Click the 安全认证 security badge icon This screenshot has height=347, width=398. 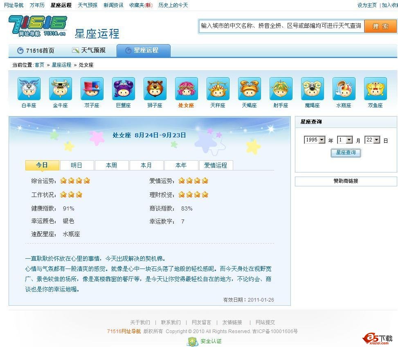tap(192, 341)
